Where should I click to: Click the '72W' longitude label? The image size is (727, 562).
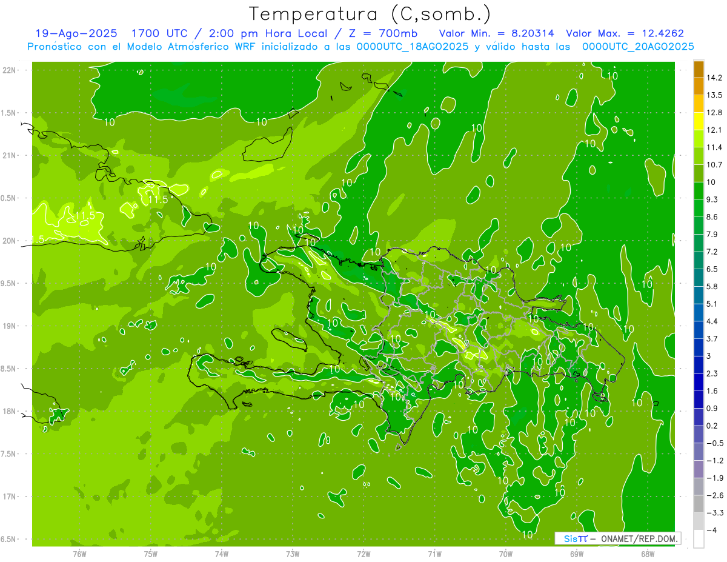[x=363, y=554]
